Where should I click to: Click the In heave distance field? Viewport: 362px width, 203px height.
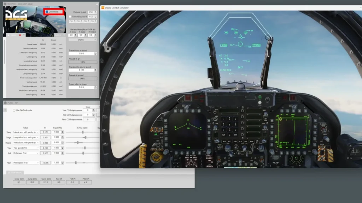click(x=92, y=35)
